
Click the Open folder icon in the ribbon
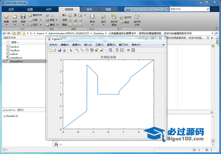[x=15, y=16]
